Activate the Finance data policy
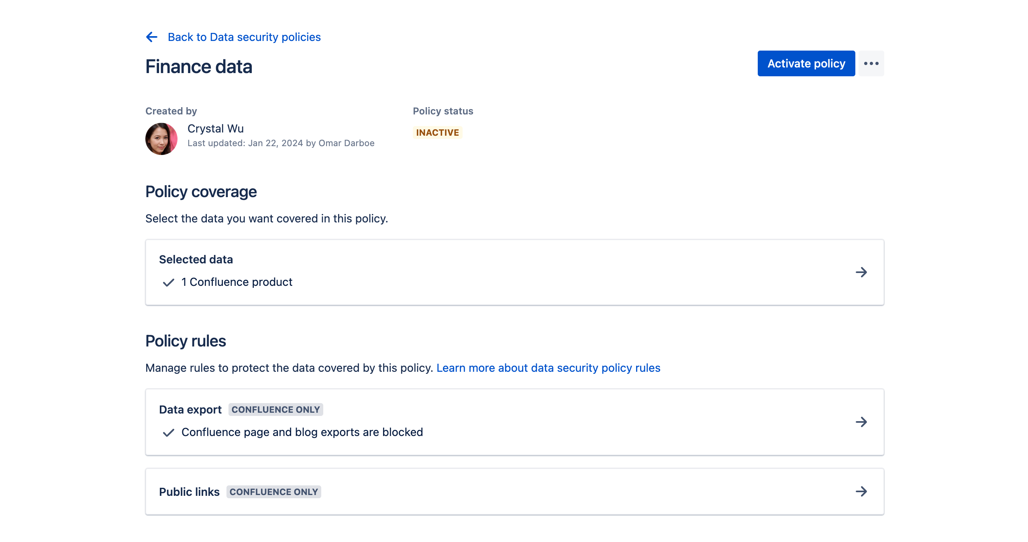 806,63
